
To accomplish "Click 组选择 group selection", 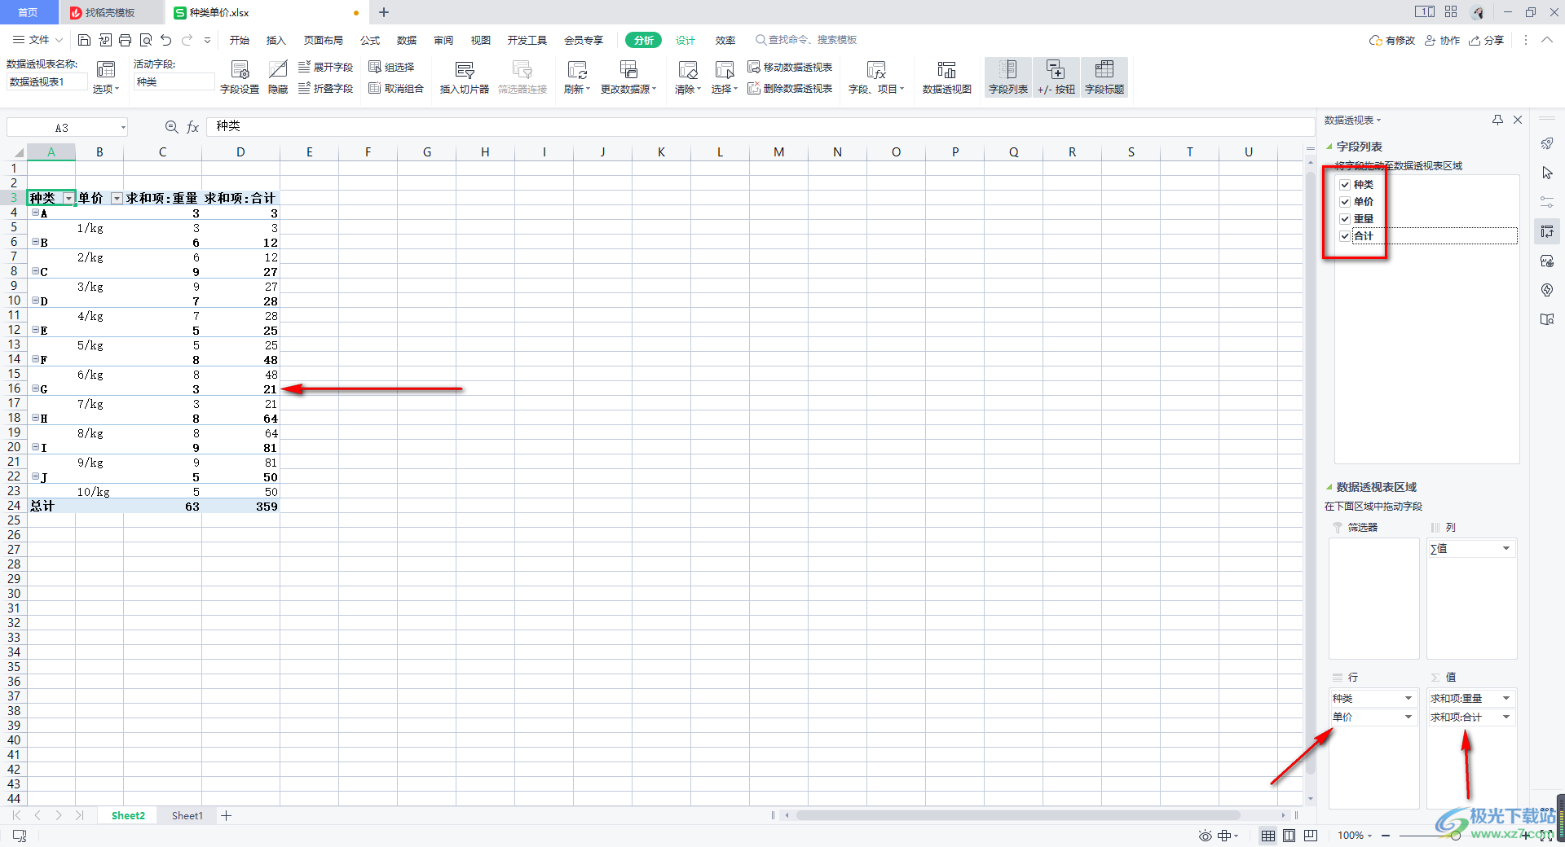I will (391, 67).
